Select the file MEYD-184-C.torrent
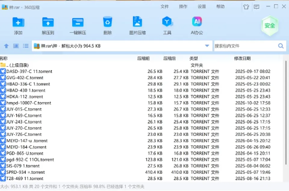 [26, 147]
